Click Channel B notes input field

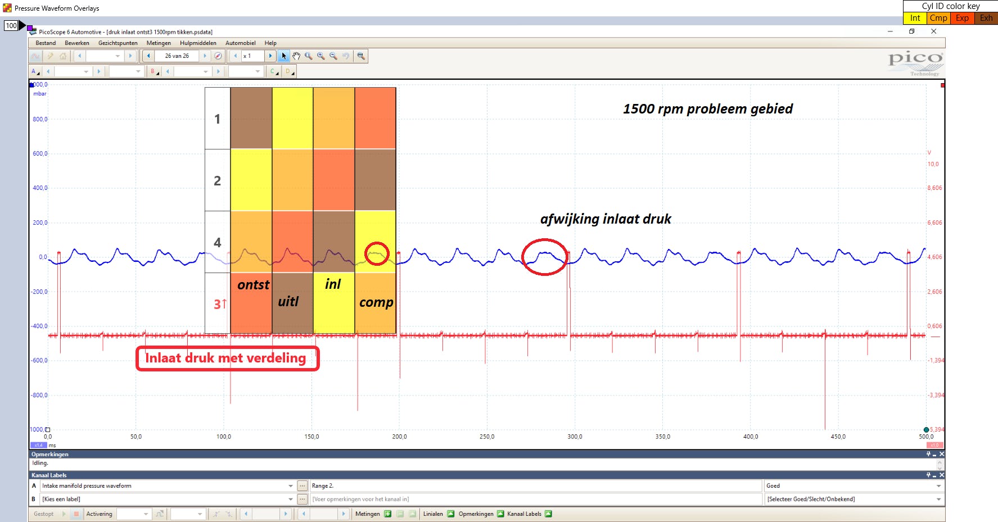pyautogui.click(x=534, y=499)
